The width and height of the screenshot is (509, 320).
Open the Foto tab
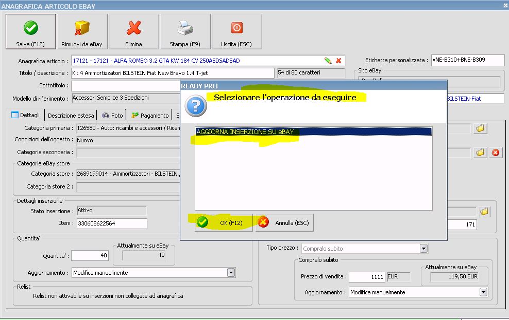point(112,116)
